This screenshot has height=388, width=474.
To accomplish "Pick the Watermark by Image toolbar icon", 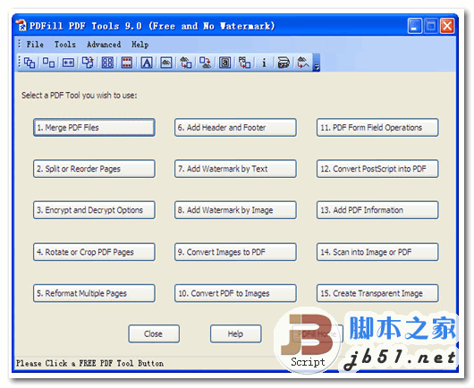I will [x=166, y=63].
